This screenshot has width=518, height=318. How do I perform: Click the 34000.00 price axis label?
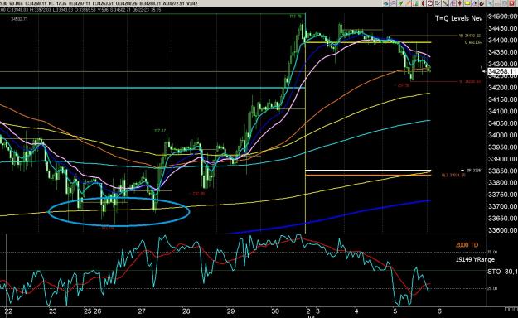(502, 135)
